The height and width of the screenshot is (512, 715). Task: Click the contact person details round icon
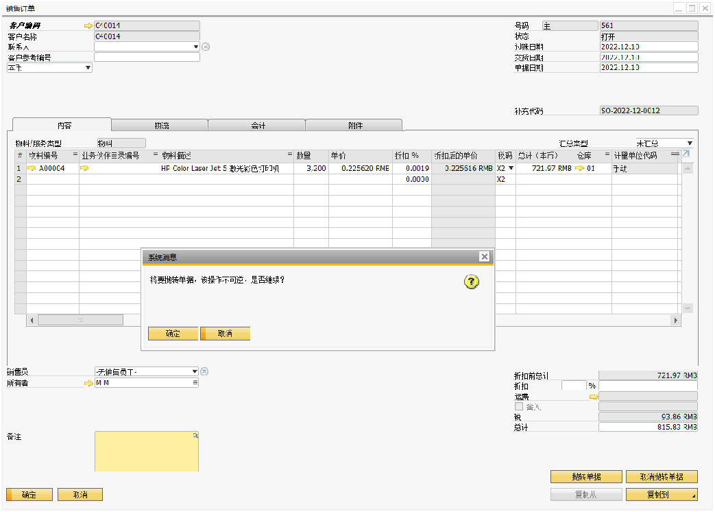click(205, 47)
